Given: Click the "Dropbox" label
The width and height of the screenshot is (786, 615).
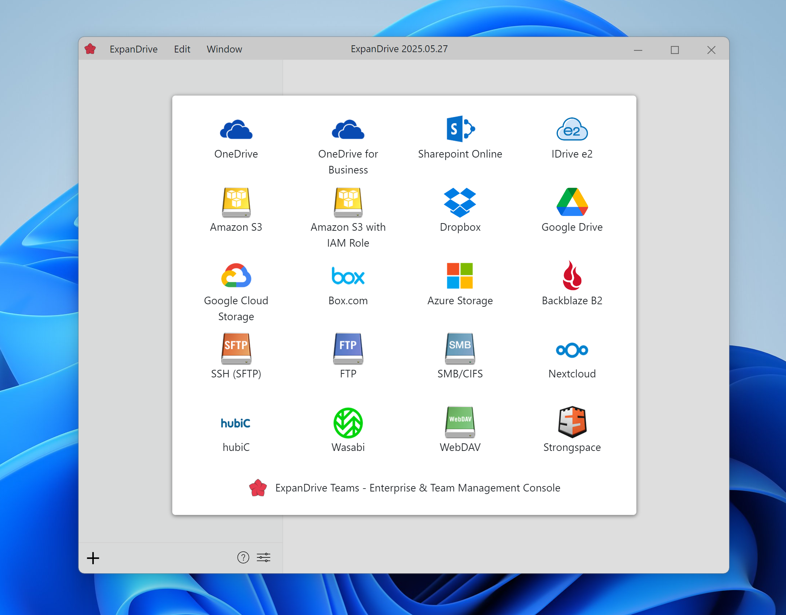Looking at the screenshot, I should pos(460,227).
